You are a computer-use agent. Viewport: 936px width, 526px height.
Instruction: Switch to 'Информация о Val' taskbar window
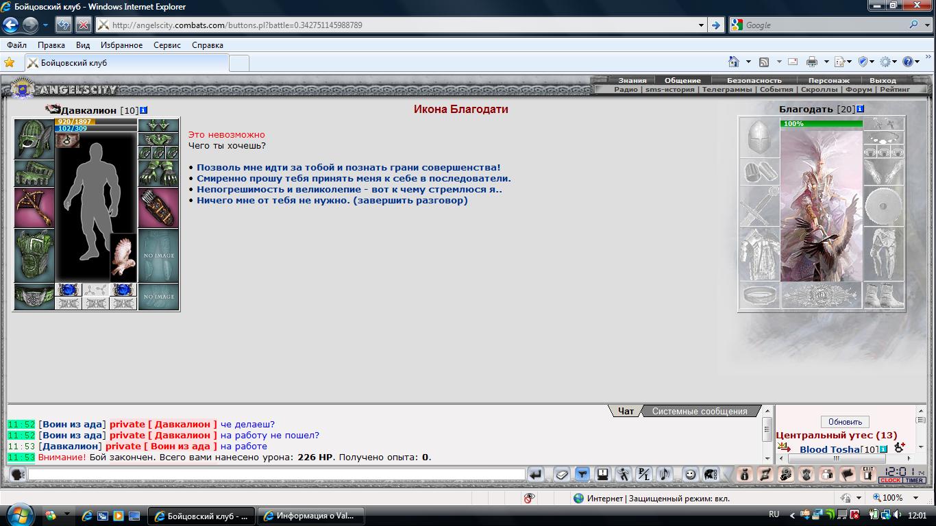click(312, 516)
